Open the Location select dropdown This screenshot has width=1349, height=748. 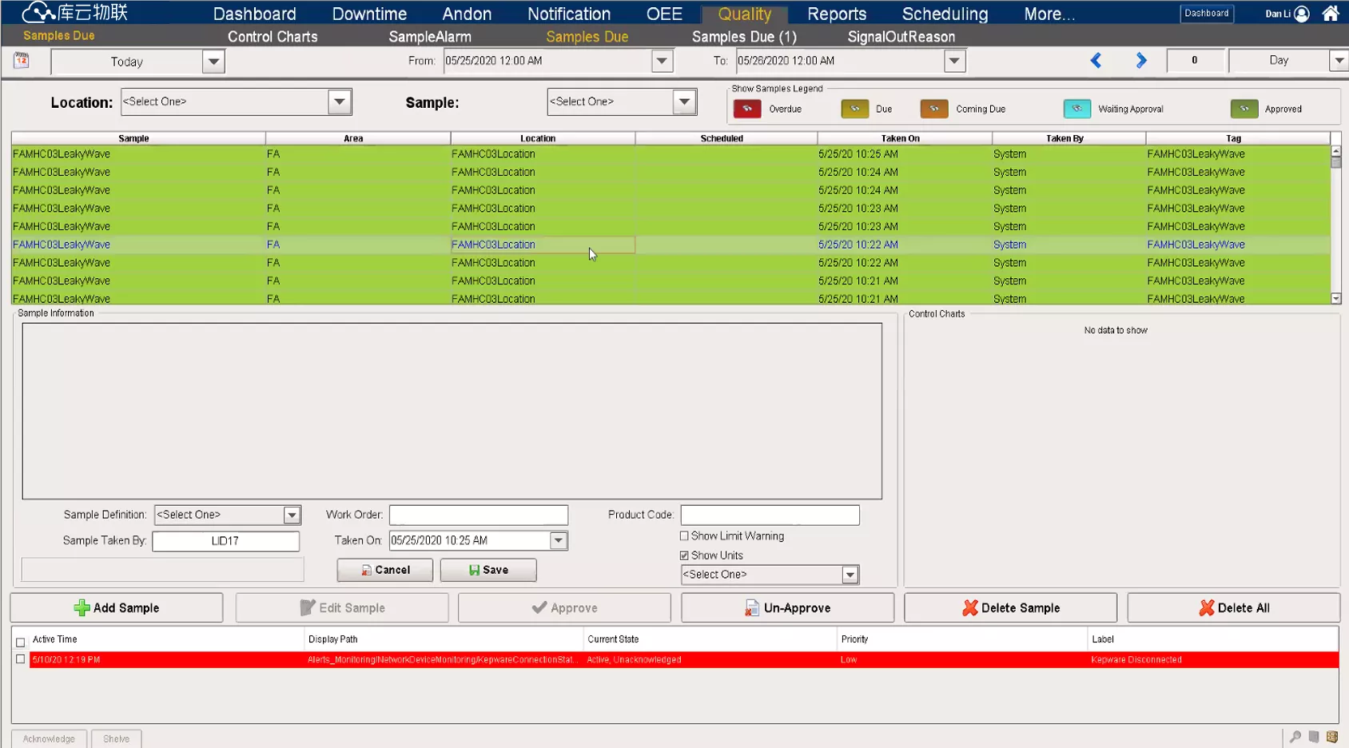pos(340,101)
